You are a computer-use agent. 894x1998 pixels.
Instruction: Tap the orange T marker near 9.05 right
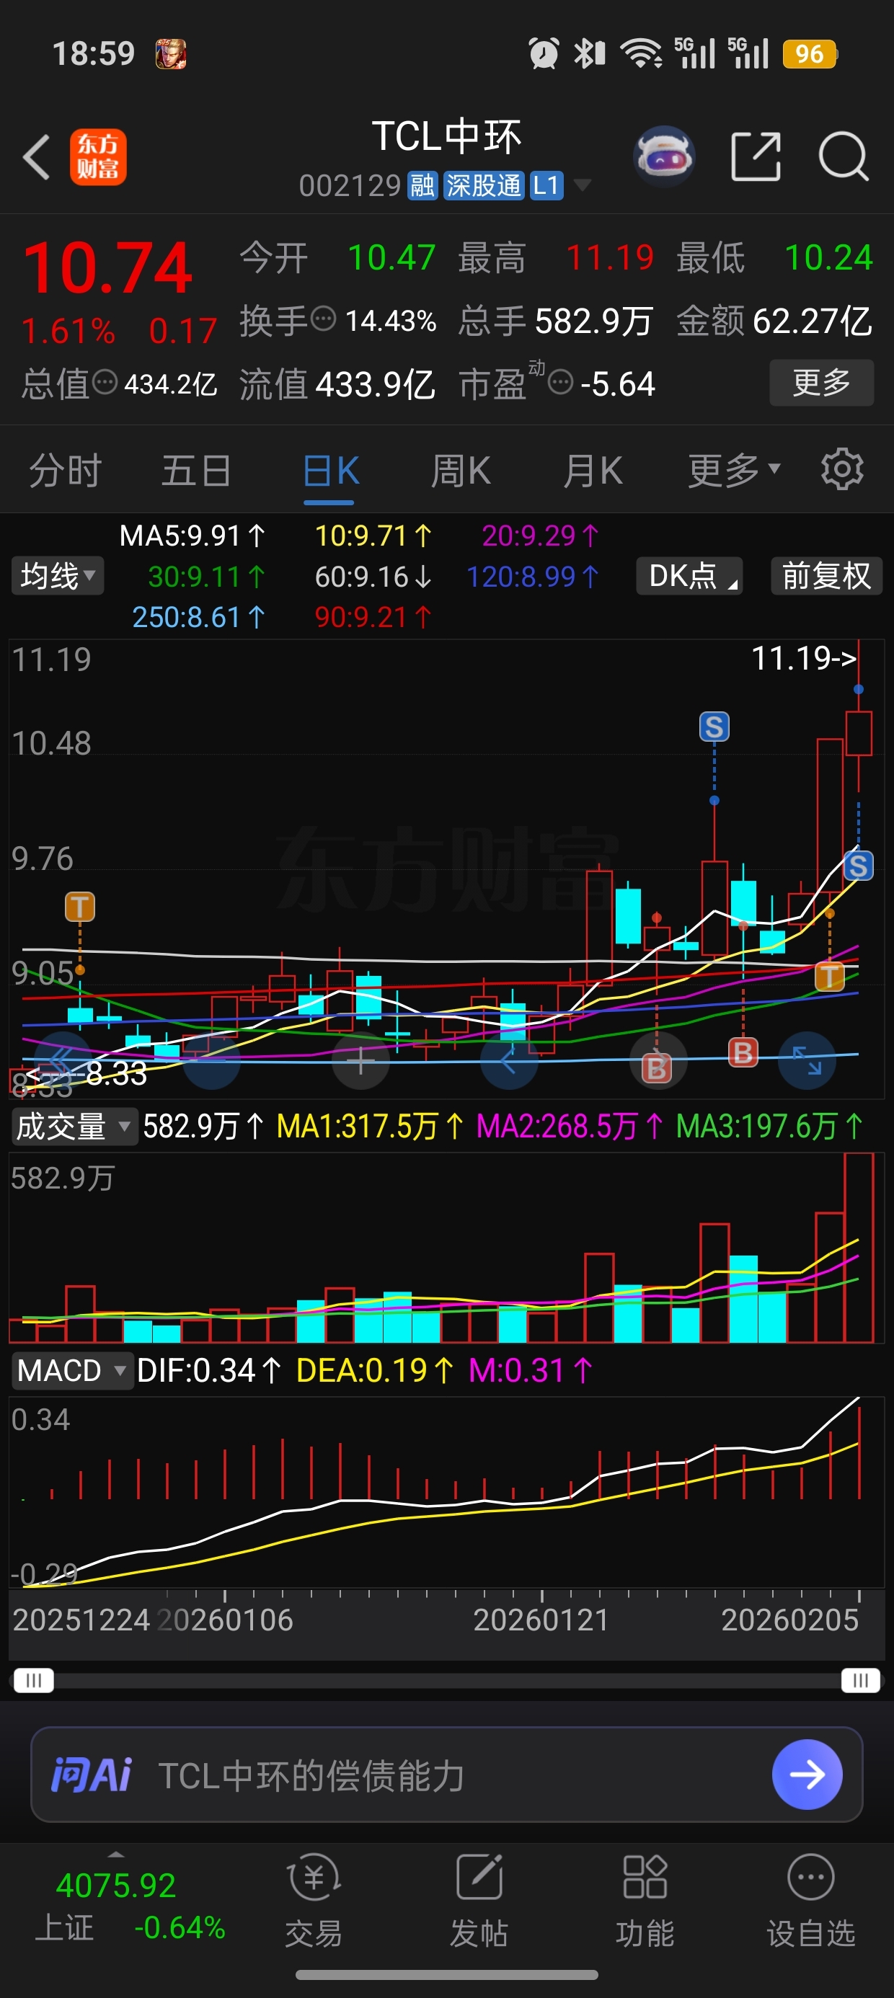(x=830, y=976)
